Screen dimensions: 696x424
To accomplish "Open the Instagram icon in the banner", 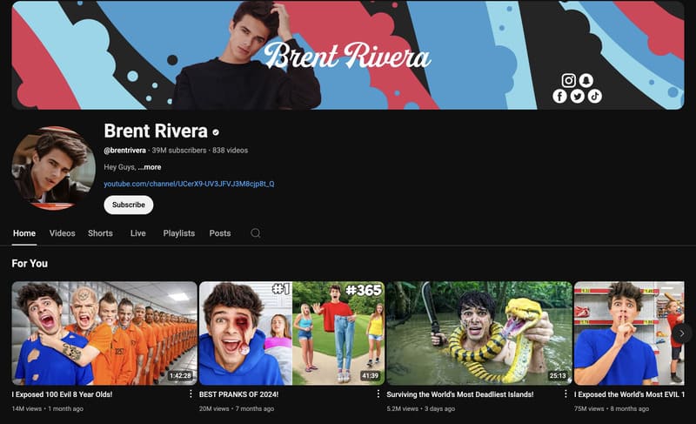I will tap(569, 80).
